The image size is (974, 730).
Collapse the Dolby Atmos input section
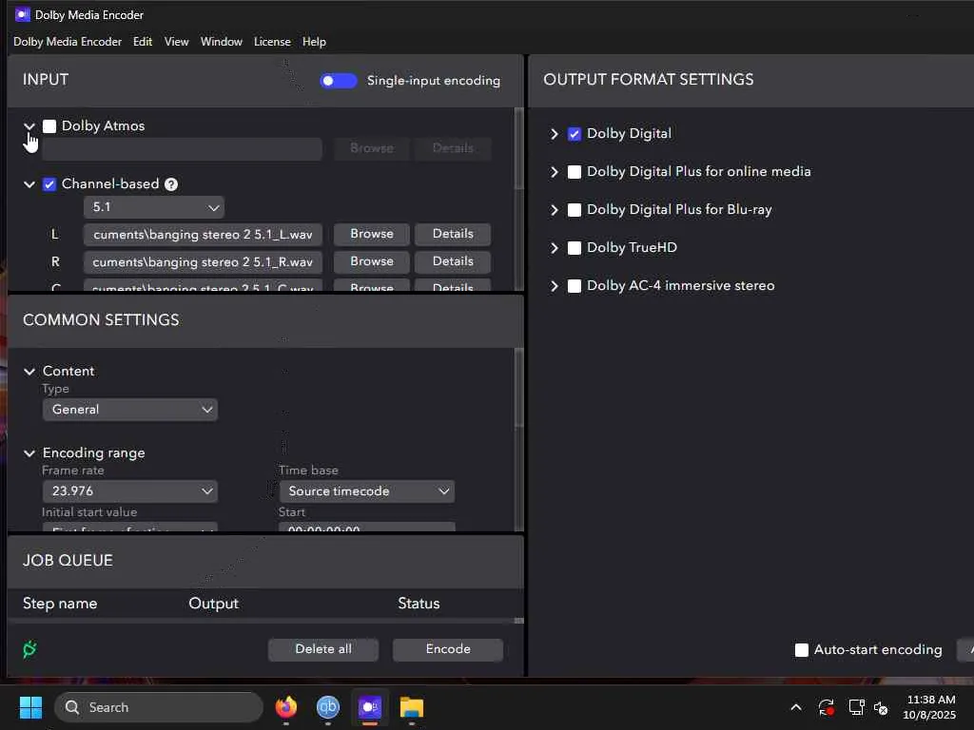click(29, 126)
